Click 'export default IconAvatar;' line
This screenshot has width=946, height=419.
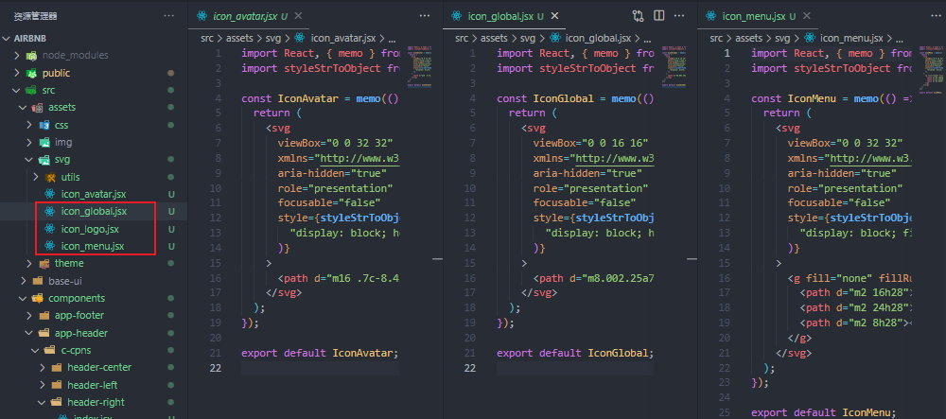point(320,354)
